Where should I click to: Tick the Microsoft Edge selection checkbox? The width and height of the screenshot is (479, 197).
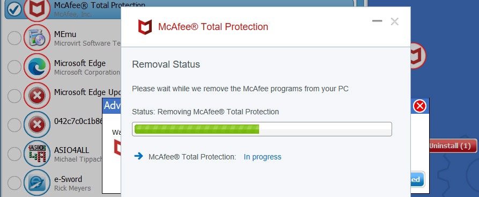tap(14, 67)
